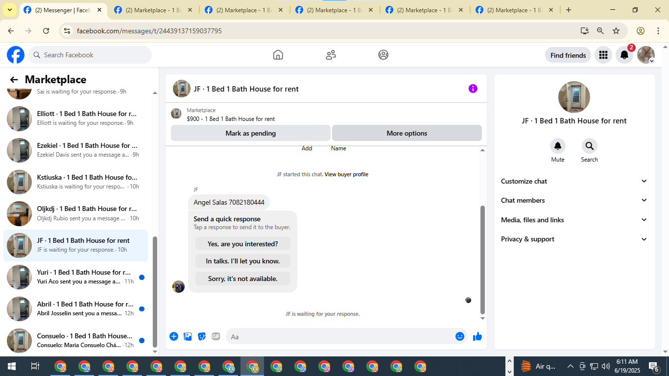Click Find friends button

tap(568, 55)
